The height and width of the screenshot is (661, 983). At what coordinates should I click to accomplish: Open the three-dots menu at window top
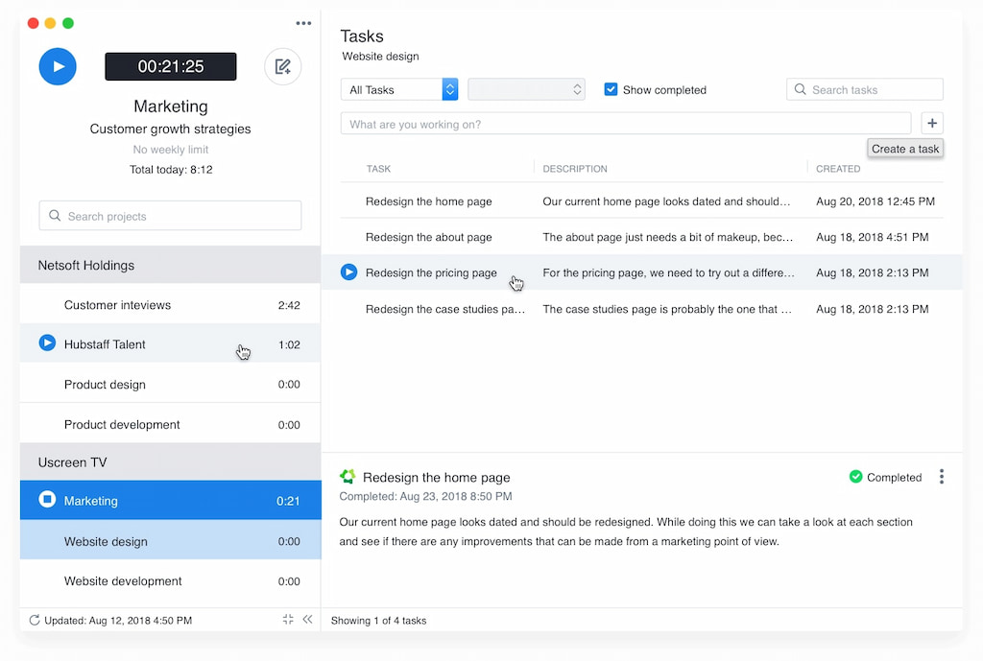pyautogui.click(x=303, y=23)
